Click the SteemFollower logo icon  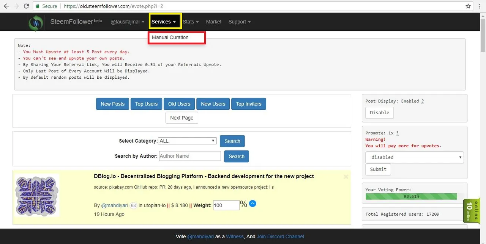pyautogui.click(x=36, y=22)
